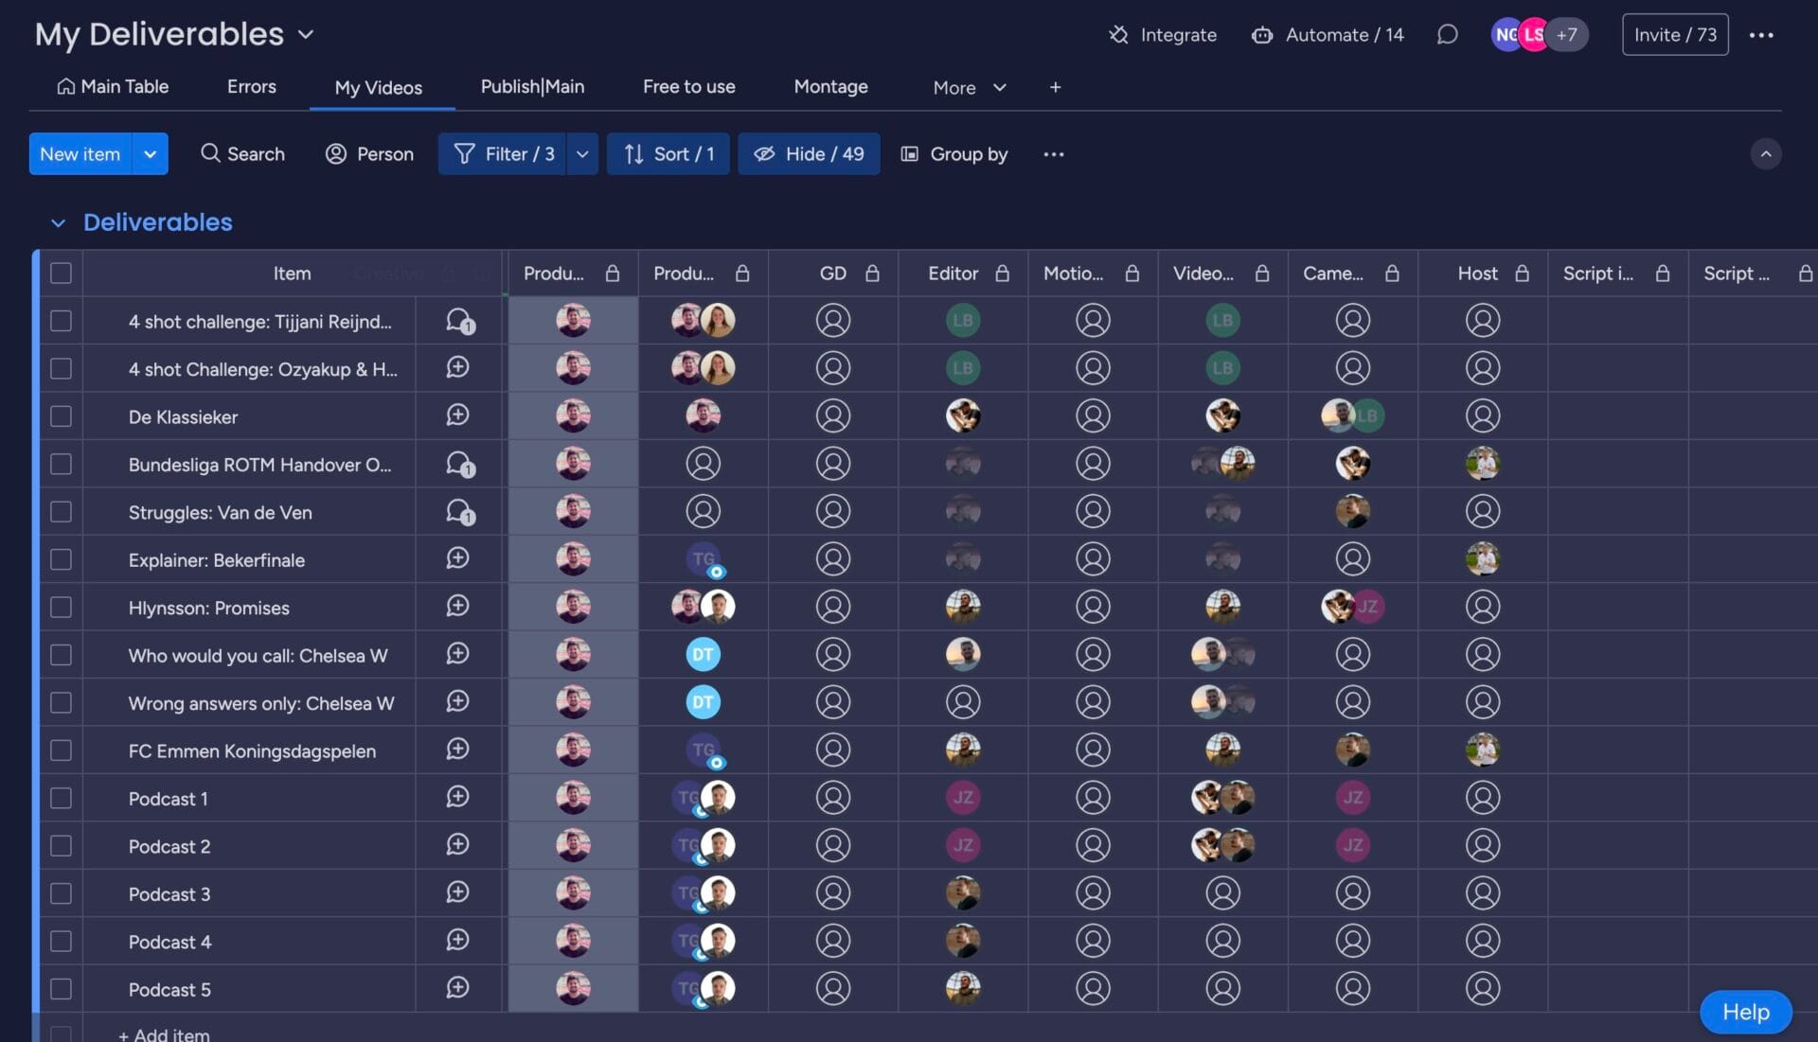Image resolution: width=1818 pixels, height=1042 pixels.
Task: Tick the FC Emmen Koningsdagspelen checkbox
Action: [61, 750]
